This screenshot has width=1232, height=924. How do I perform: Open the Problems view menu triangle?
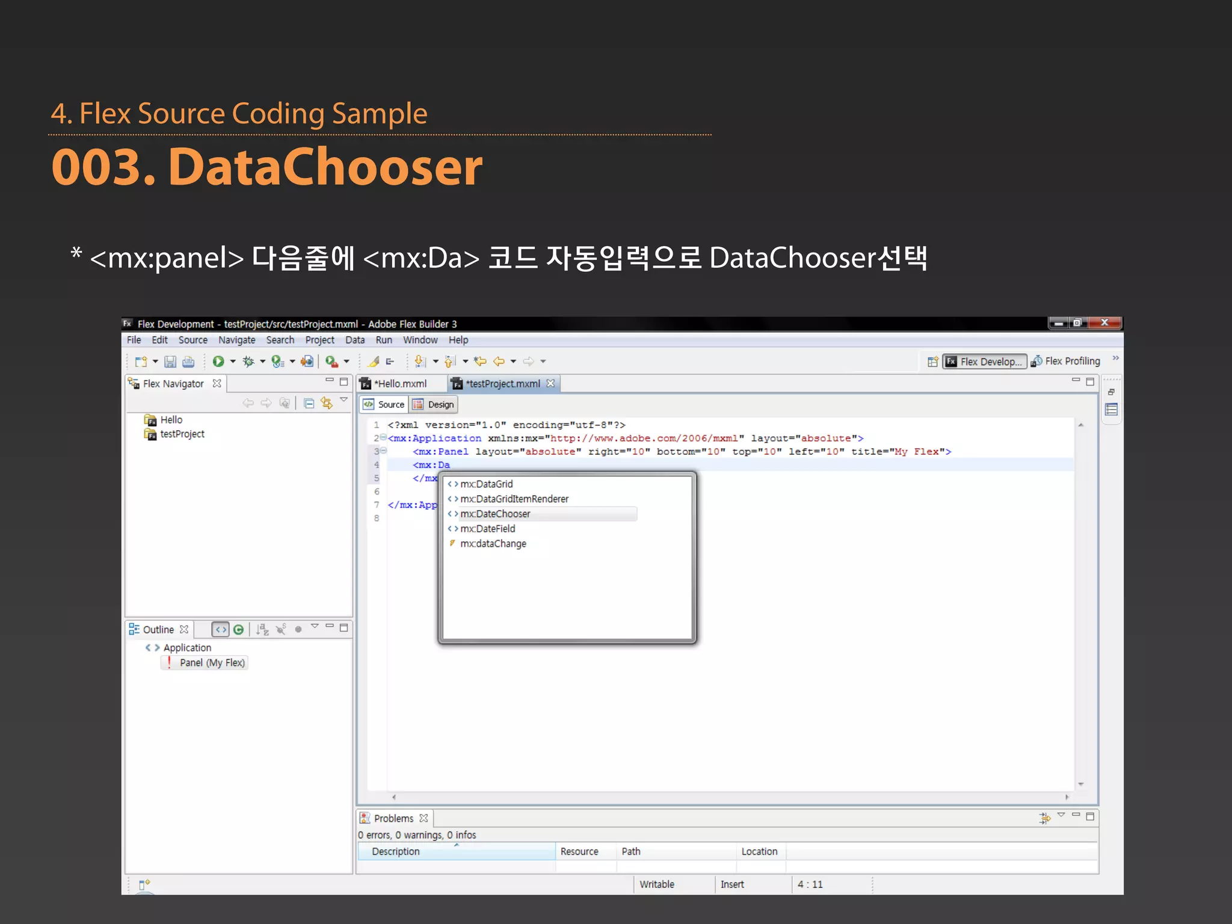point(1061,815)
